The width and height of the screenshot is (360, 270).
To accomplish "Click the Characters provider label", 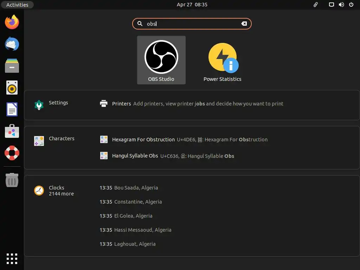I will [62, 139].
